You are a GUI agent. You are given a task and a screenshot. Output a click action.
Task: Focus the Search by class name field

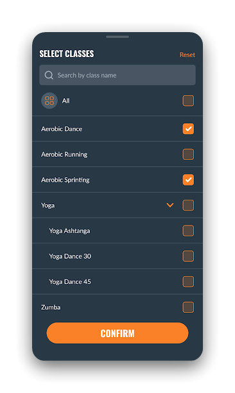click(118, 75)
